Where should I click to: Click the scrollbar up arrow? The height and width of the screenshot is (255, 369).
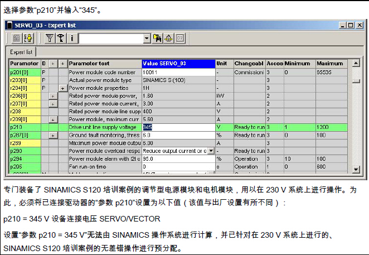[356, 63]
